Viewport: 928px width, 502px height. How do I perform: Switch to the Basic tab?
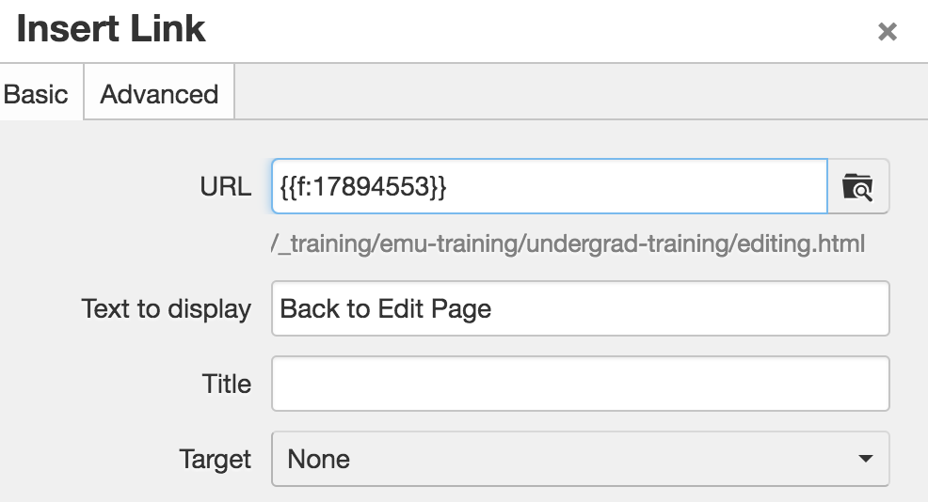pos(37,94)
